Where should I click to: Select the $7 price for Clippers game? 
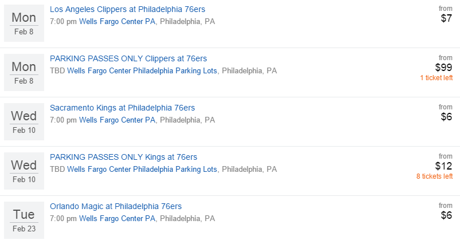click(446, 18)
